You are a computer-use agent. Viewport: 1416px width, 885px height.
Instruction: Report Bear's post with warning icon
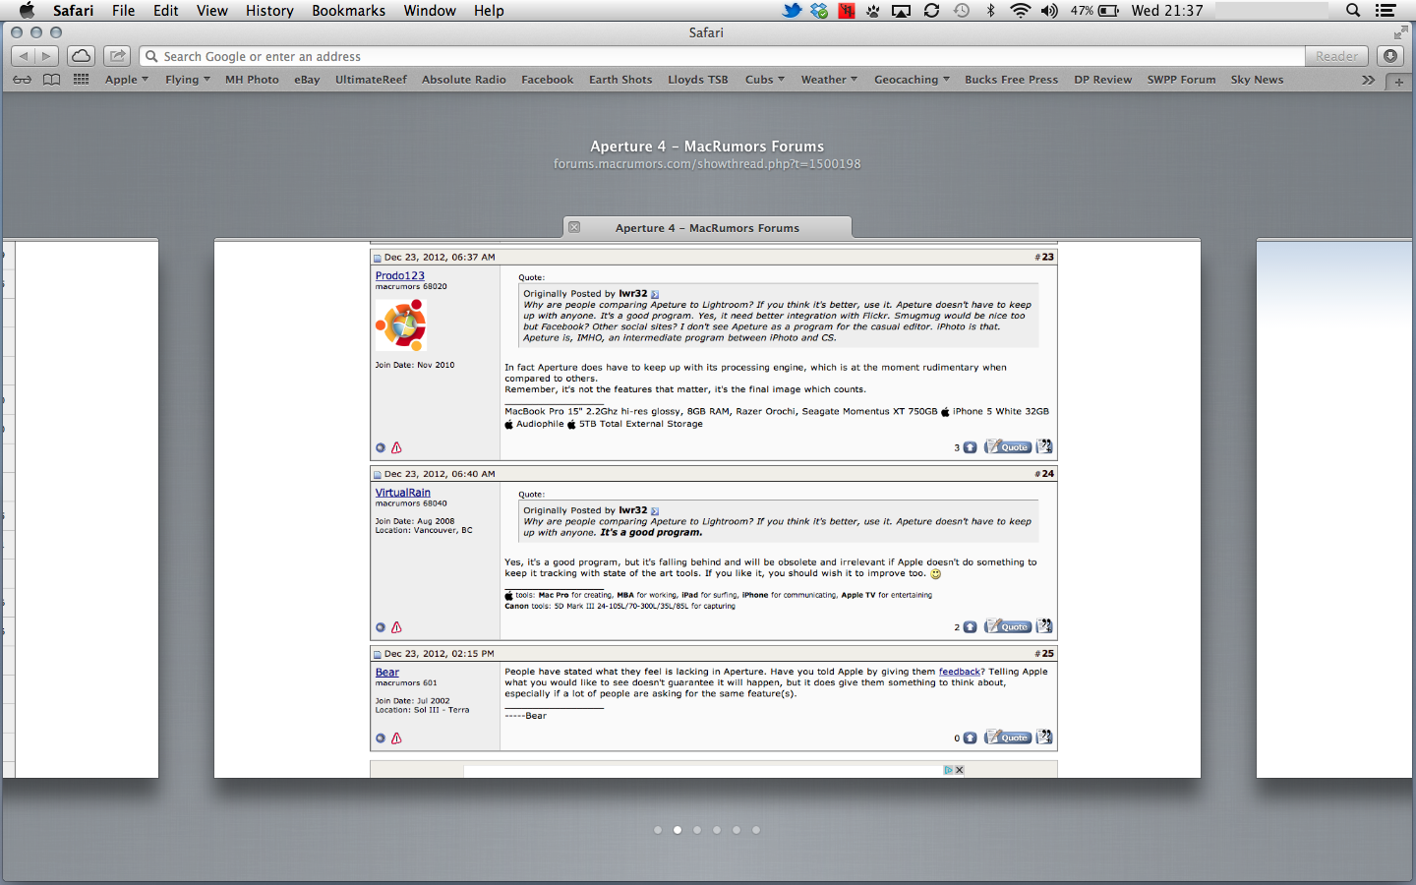pos(396,738)
